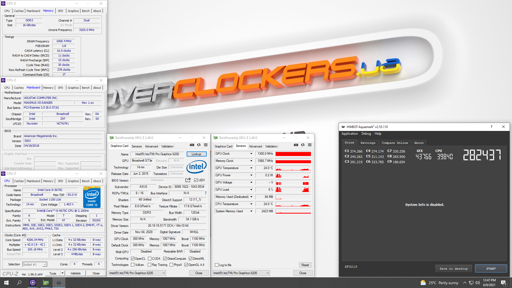Expand the GPU Power sensor dropdown
This screenshot has width=512, height=288.
pyautogui.click(x=251, y=175)
